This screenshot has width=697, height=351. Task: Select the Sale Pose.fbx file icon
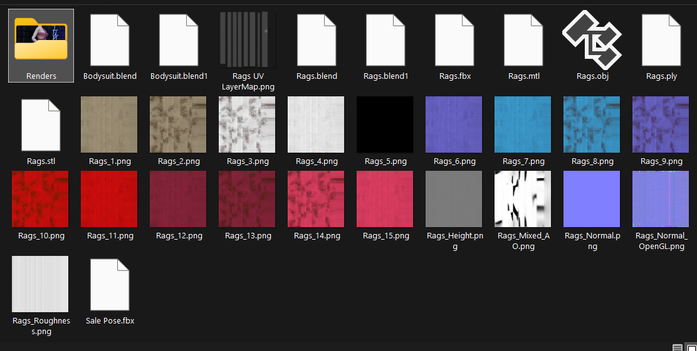(x=110, y=285)
